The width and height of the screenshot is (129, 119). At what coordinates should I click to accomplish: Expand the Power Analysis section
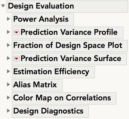[x=8, y=19]
